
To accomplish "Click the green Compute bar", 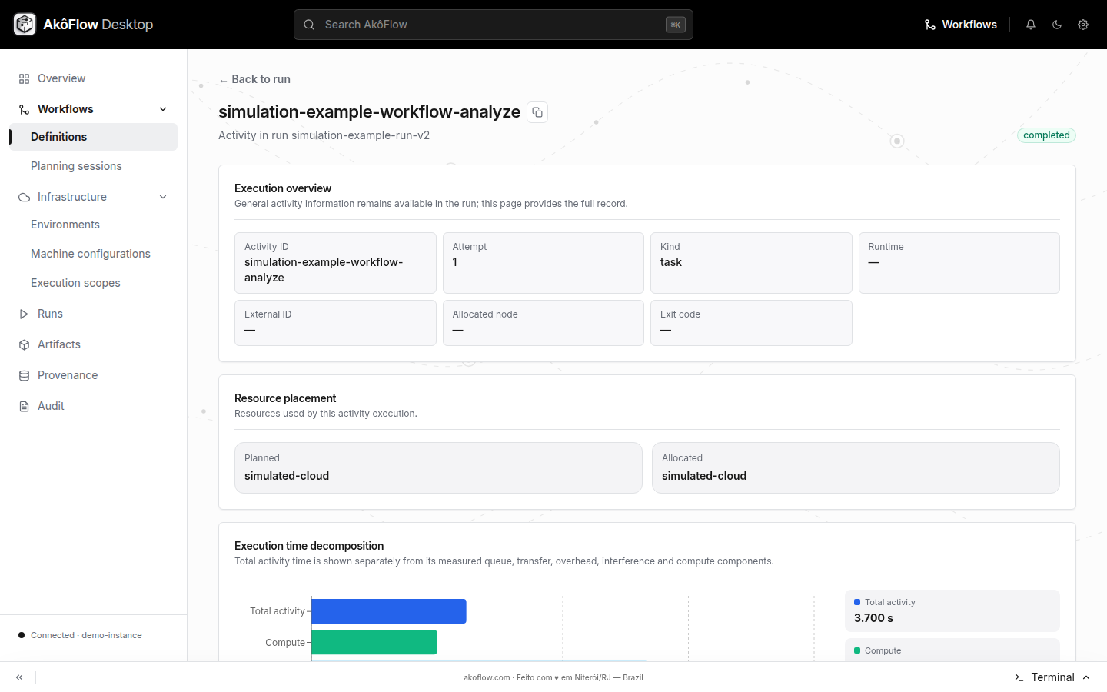I will click(x=374, y=642).
